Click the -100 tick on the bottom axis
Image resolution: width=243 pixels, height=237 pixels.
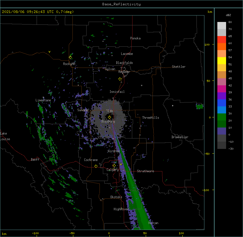click(35, 233)
